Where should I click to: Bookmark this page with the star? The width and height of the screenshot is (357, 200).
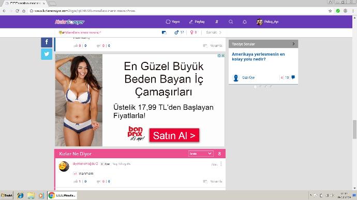pyautogui.click(x=330, y=11)
